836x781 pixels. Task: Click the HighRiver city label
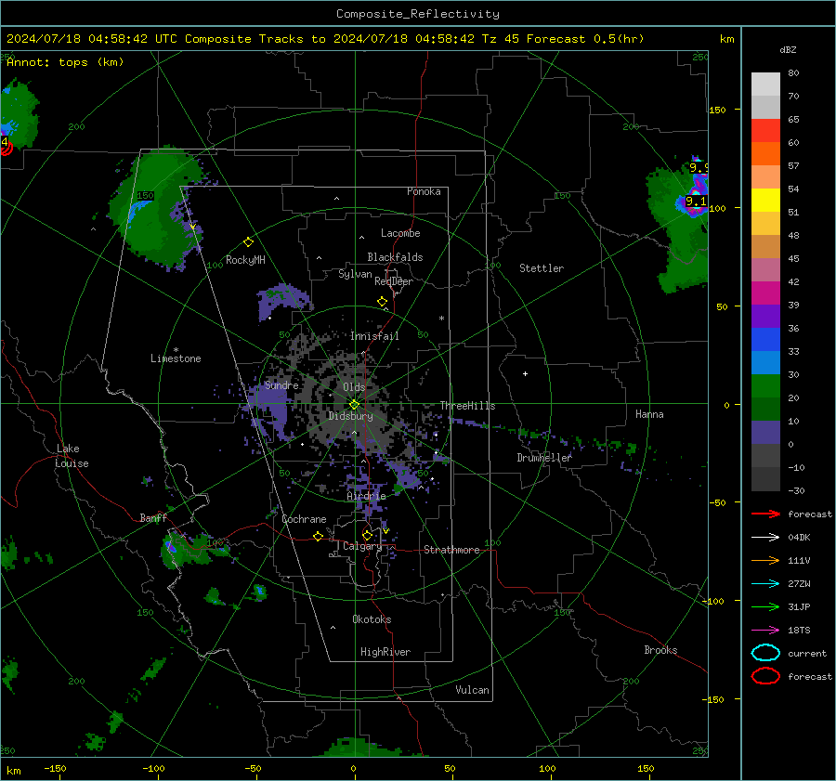point(385,652)
